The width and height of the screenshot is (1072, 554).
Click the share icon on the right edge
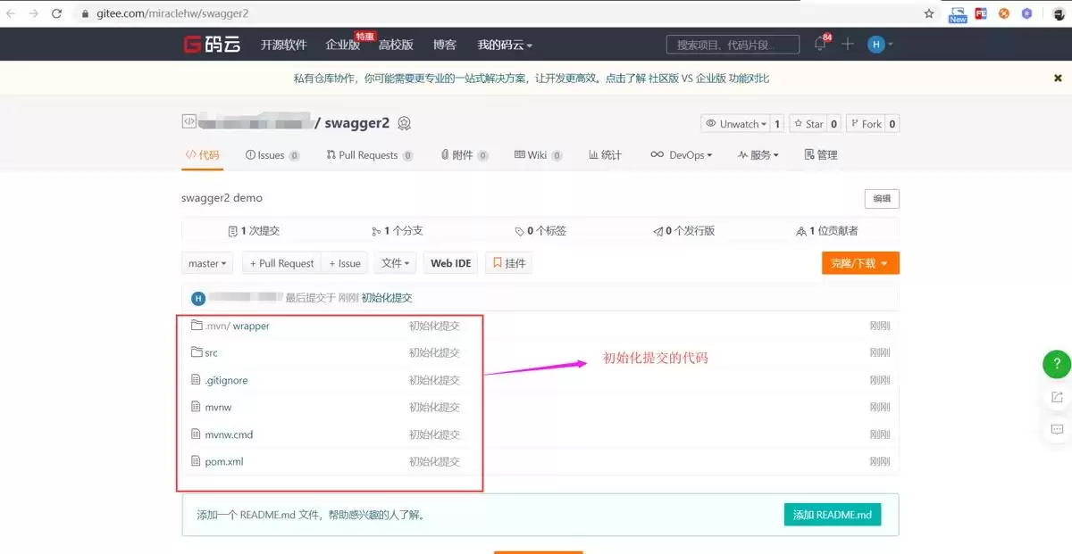point(1057,397)
